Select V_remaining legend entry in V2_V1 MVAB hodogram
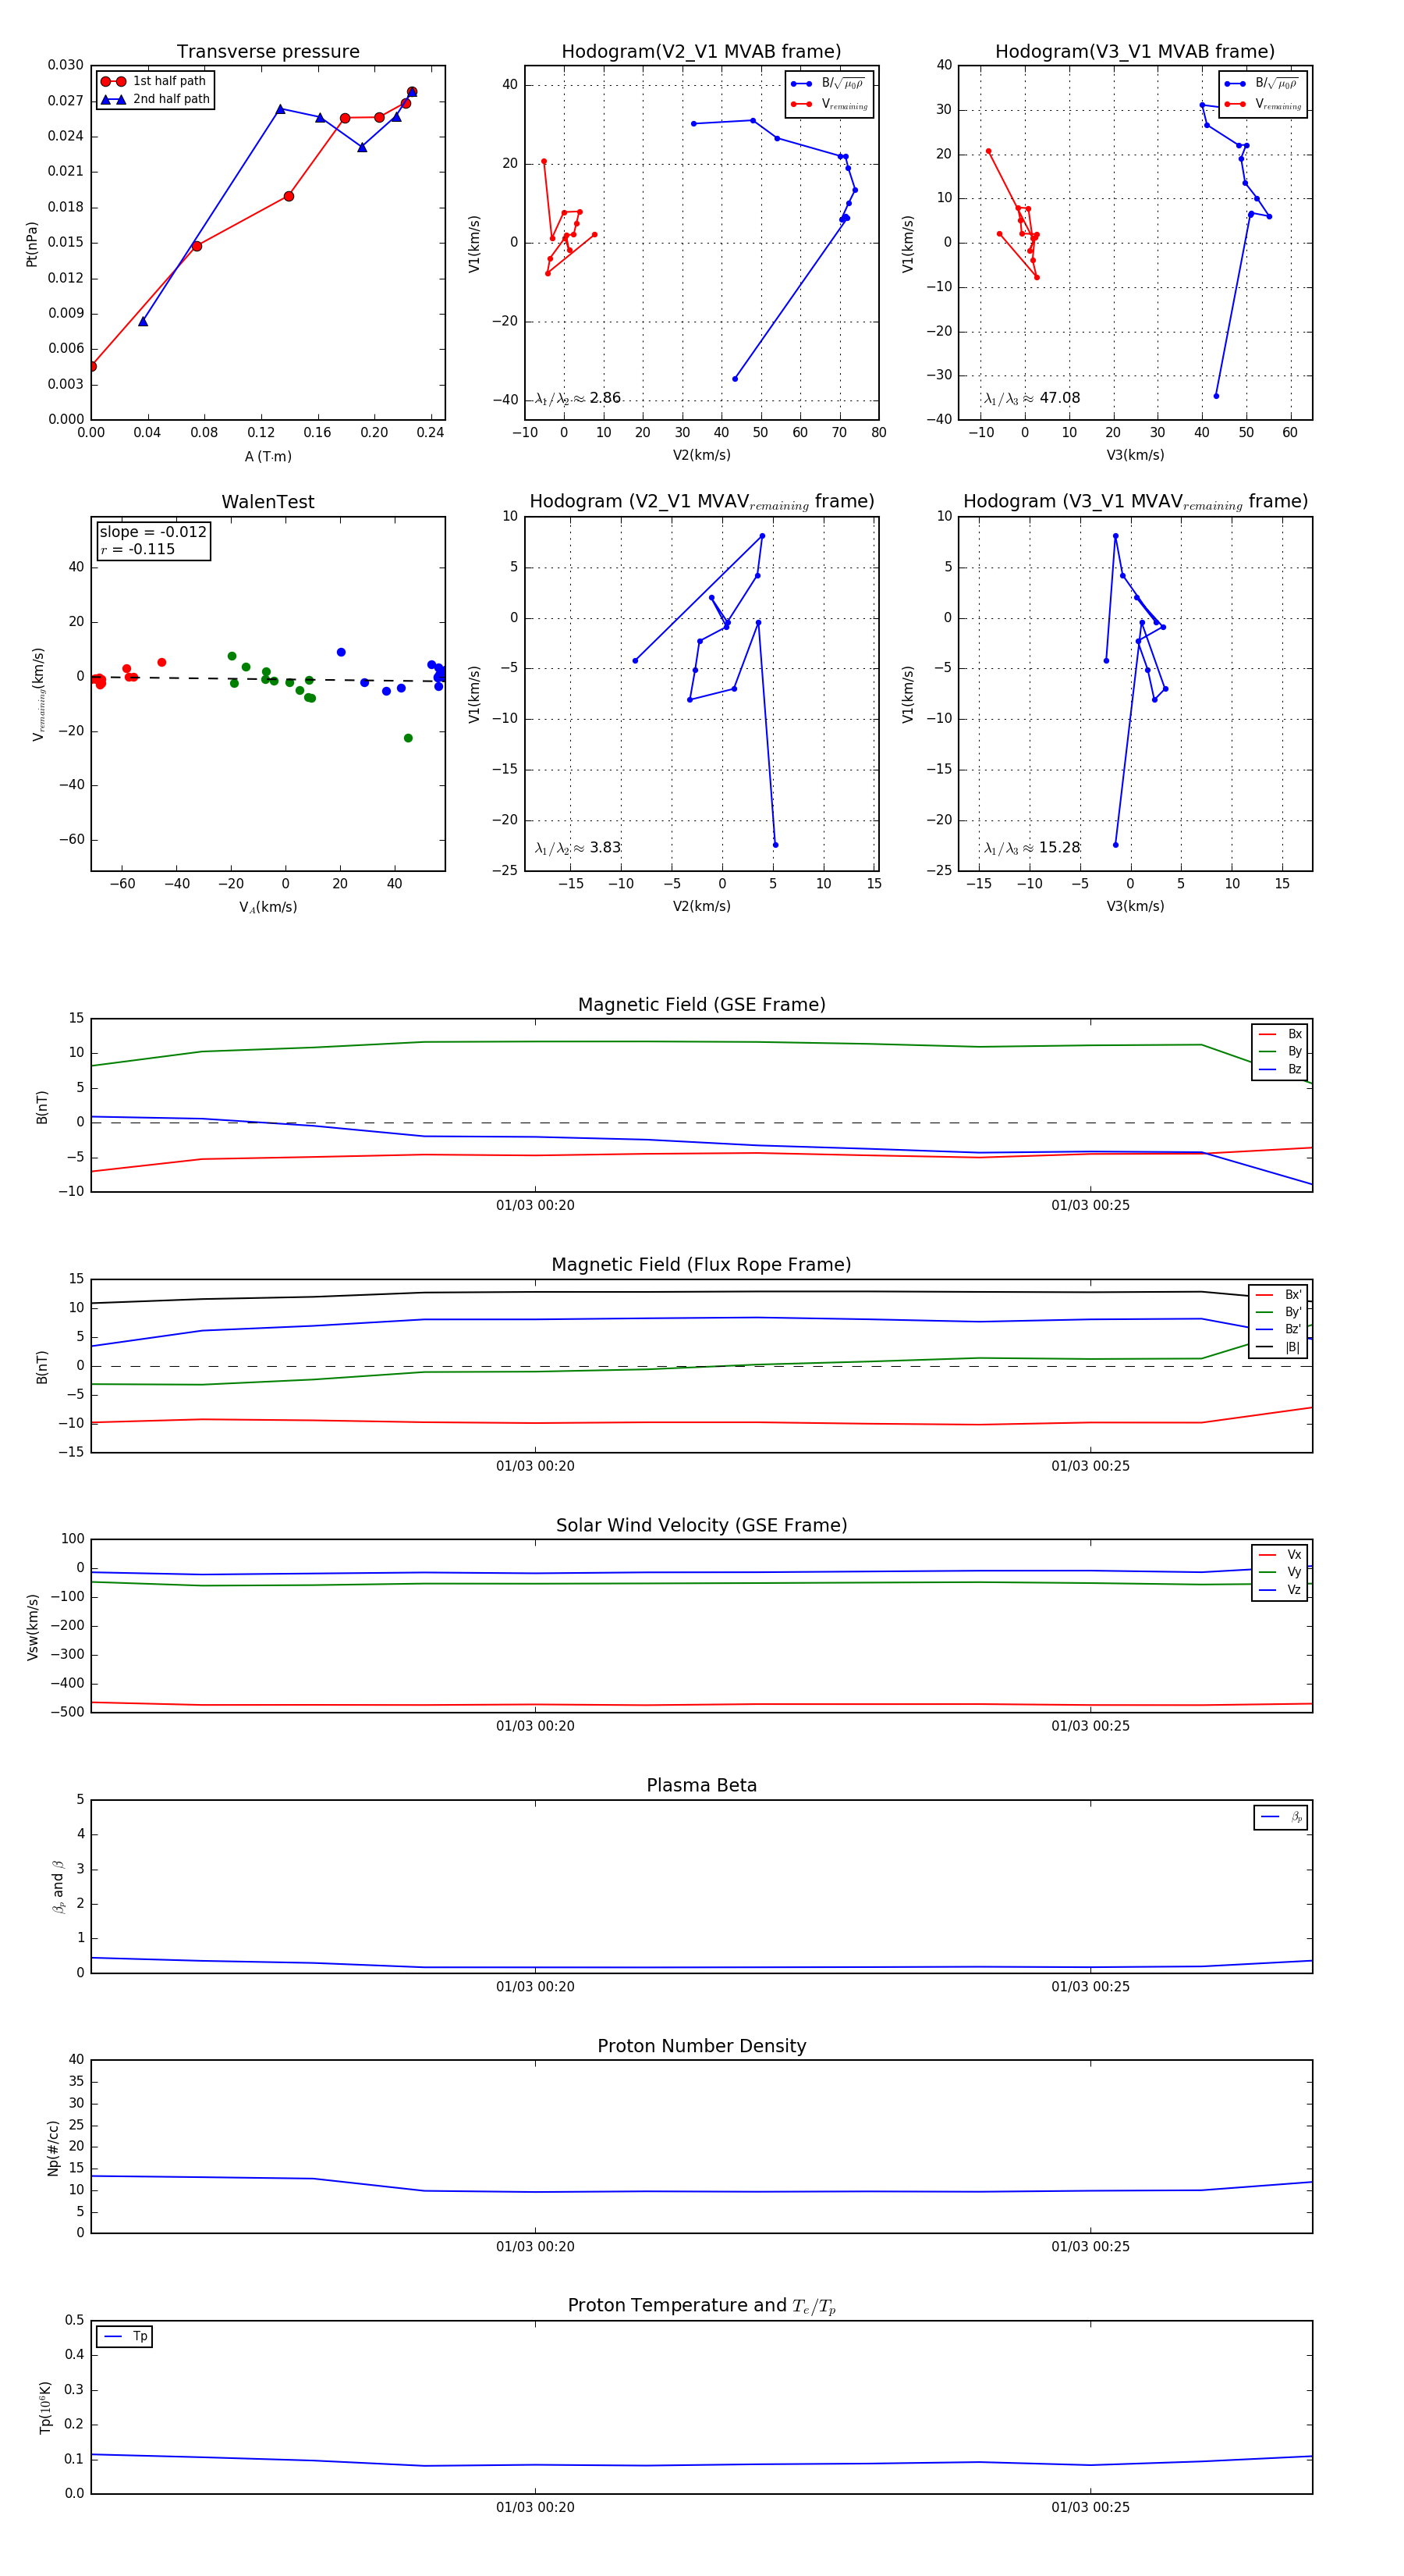The height and width of the screenshot is (2576, 1404). click(828, 104)
